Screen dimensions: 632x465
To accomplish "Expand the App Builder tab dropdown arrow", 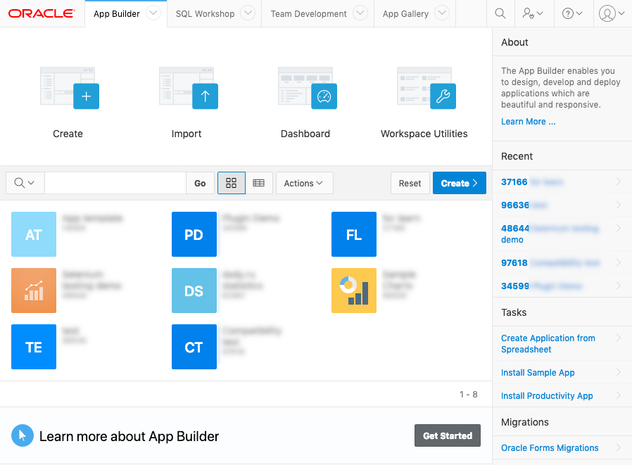I will (x=153, y=13).
